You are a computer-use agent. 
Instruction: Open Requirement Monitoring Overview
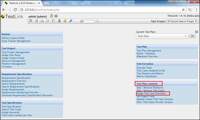tap(20, 92)
